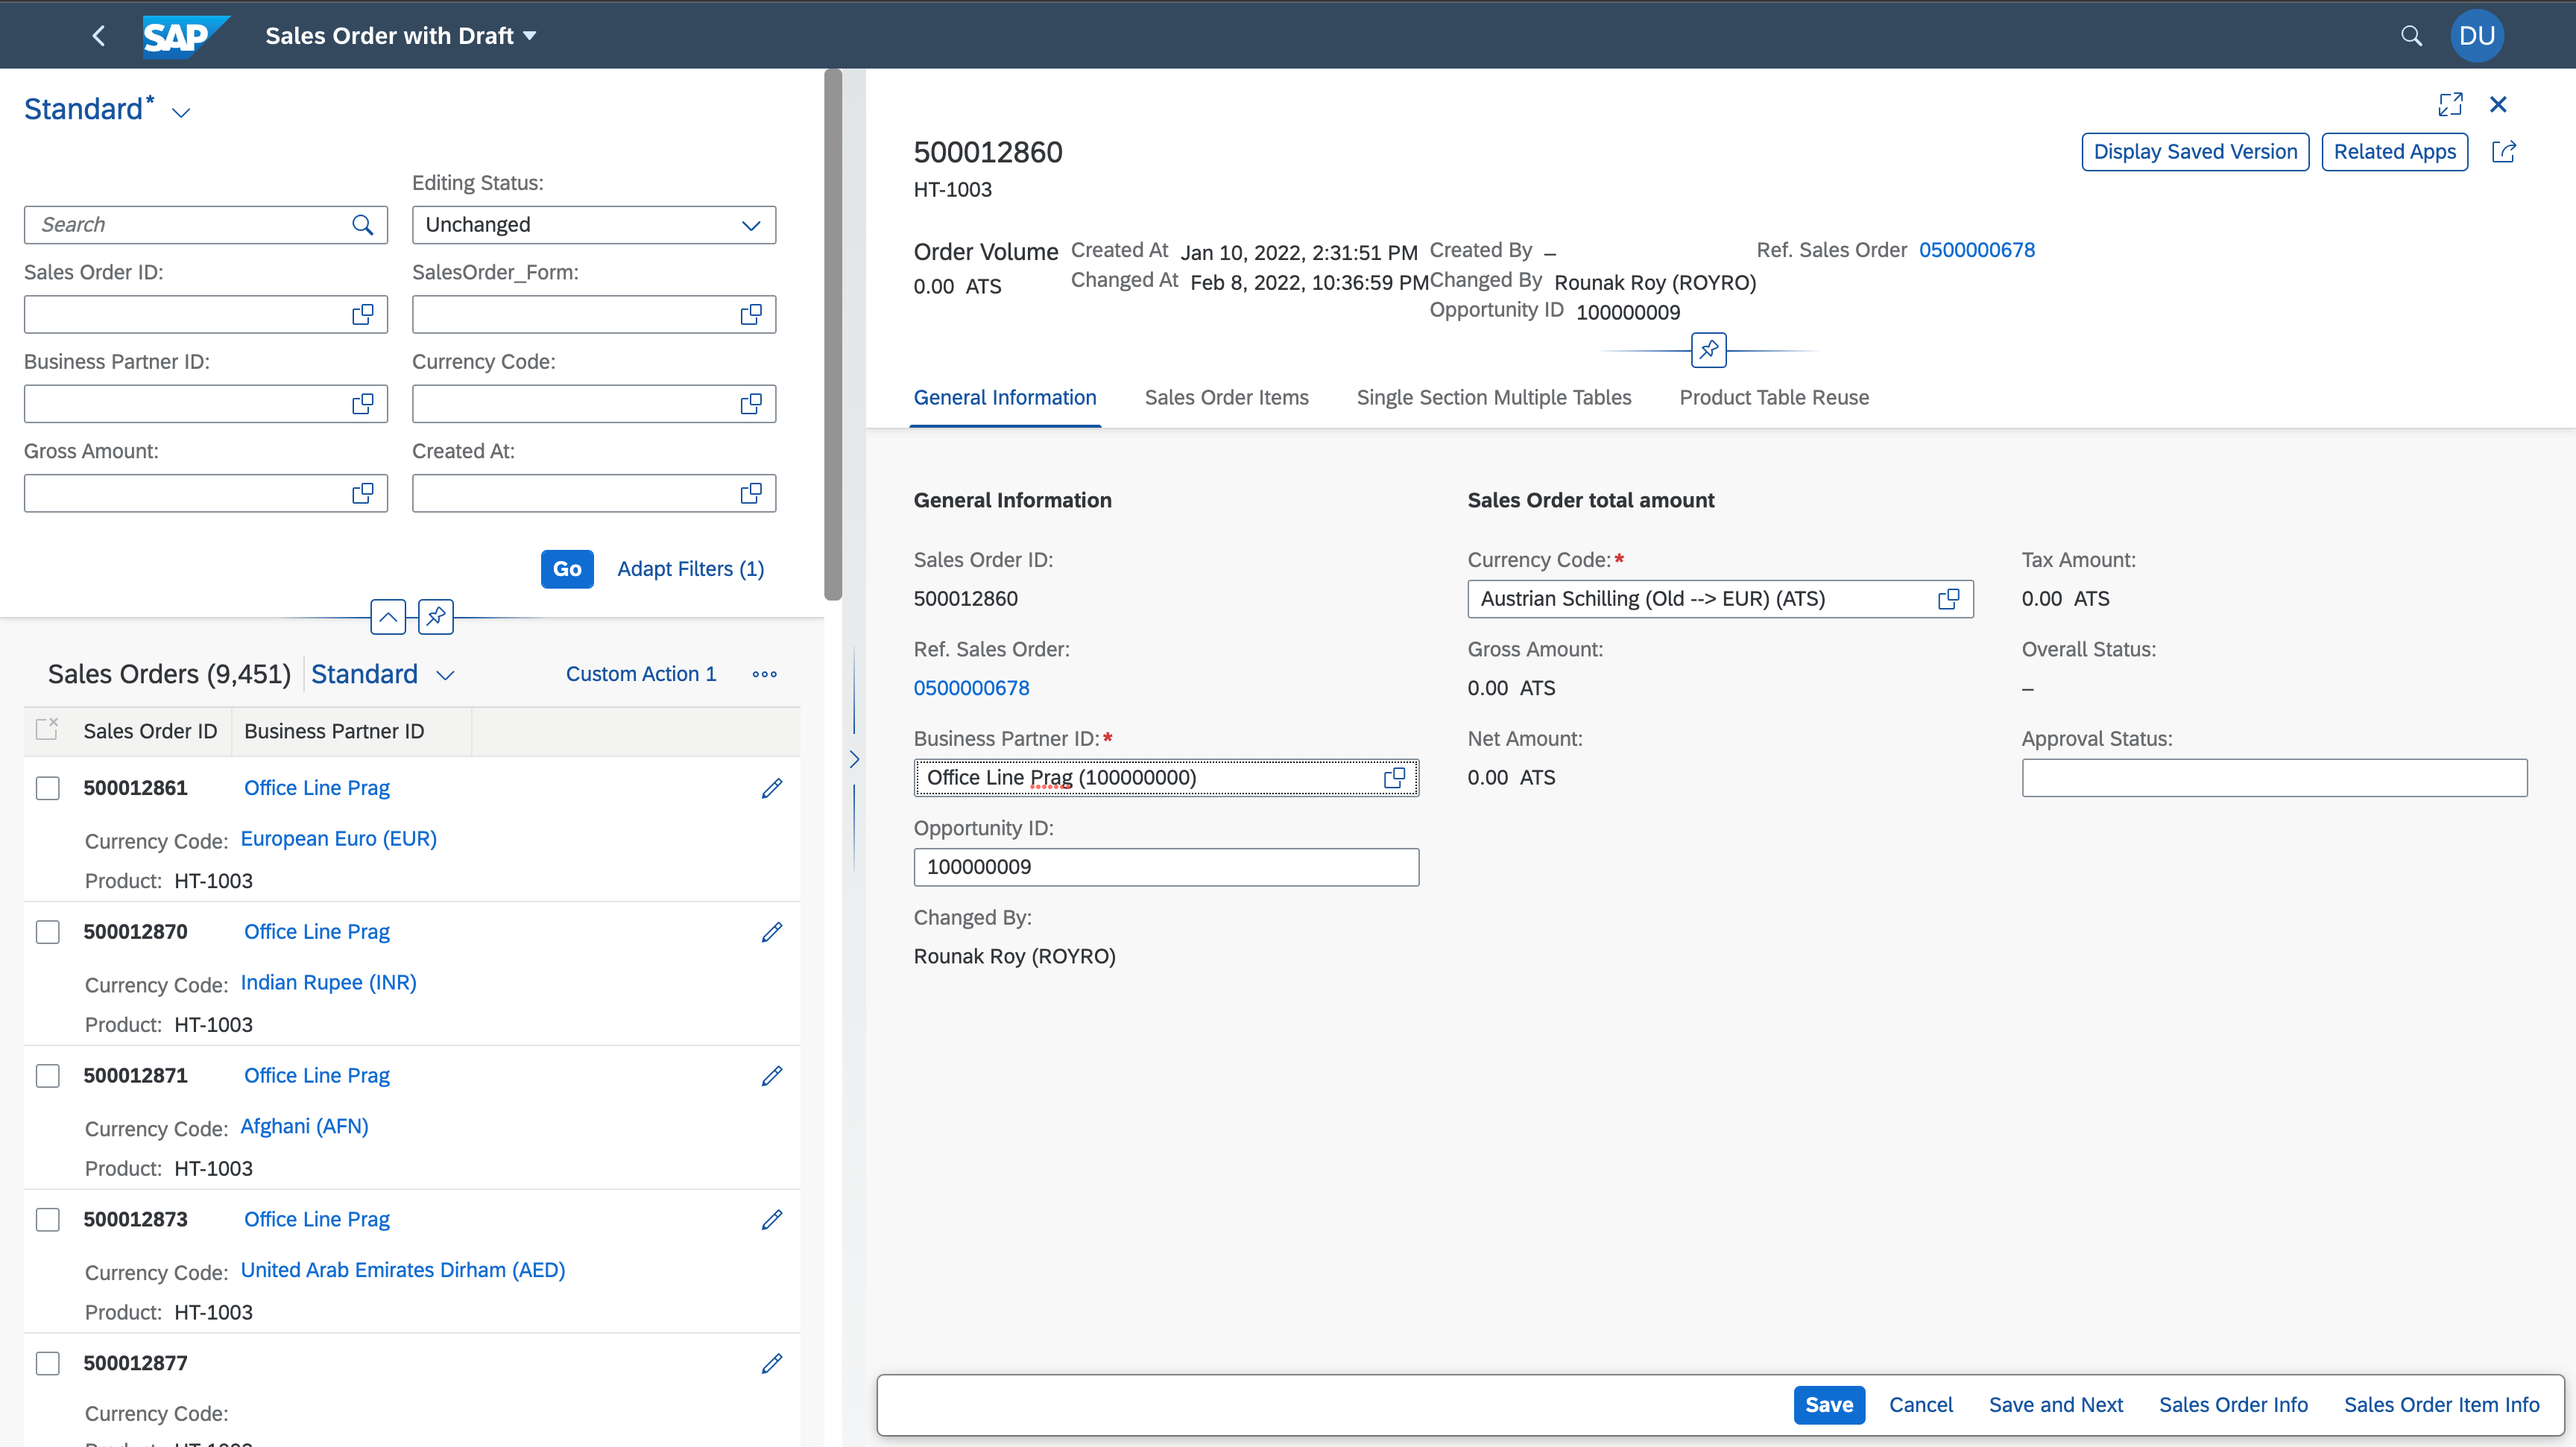Click the share icon next to Related Apps
Viewport: 2576px width, 1447px height.
point(2503,152)
